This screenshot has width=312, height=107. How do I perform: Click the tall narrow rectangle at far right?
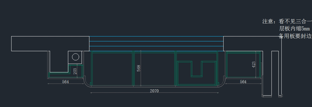point(275,73)
